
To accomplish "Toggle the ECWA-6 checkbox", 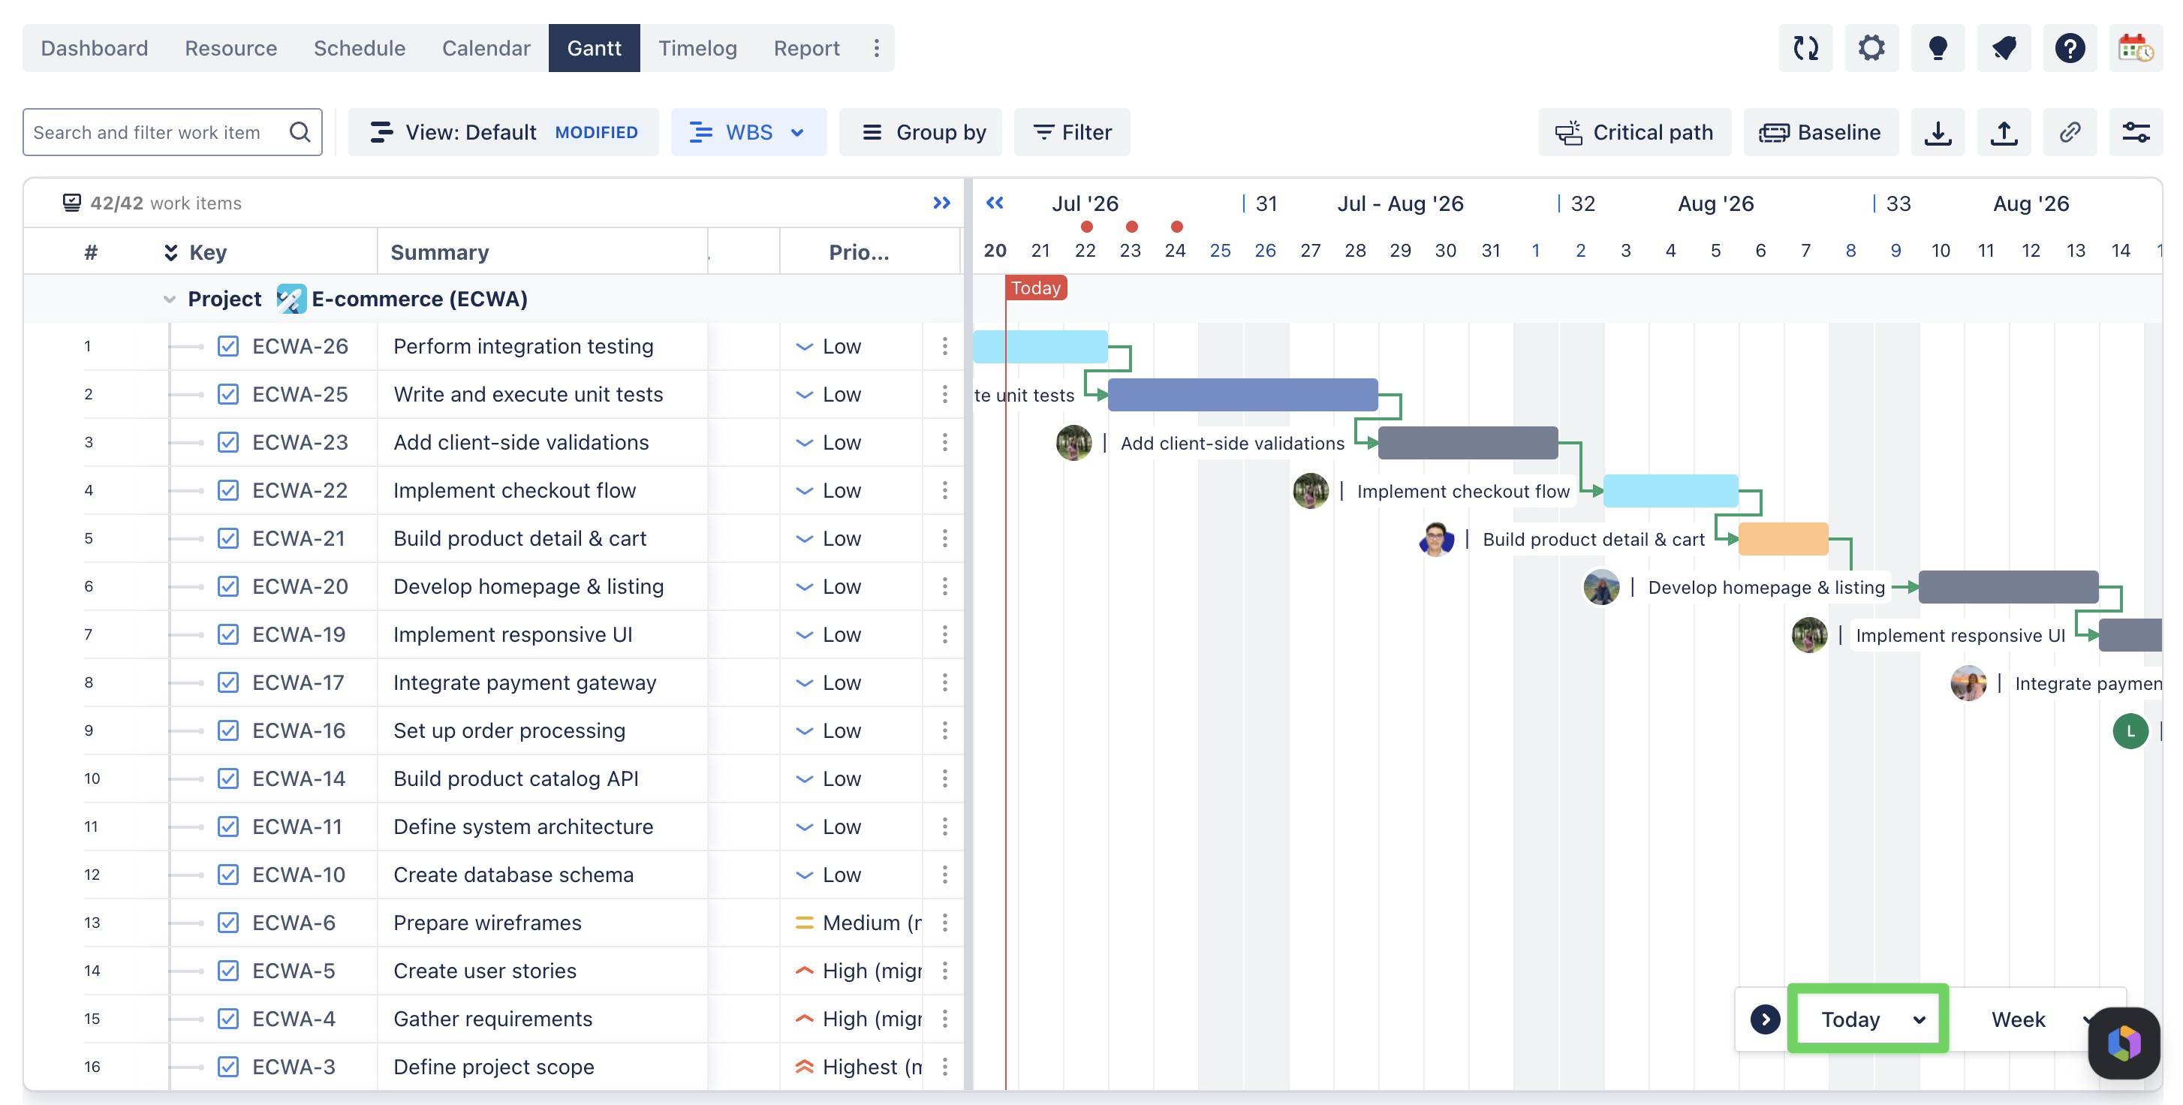I will click(x=228, y=923).
